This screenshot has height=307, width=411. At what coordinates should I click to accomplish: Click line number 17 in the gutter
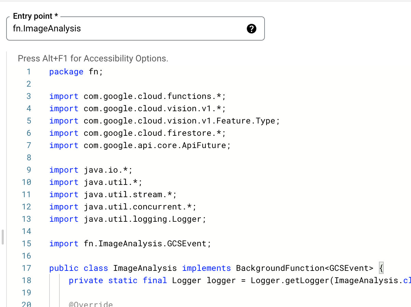click(x=27, y=268)
